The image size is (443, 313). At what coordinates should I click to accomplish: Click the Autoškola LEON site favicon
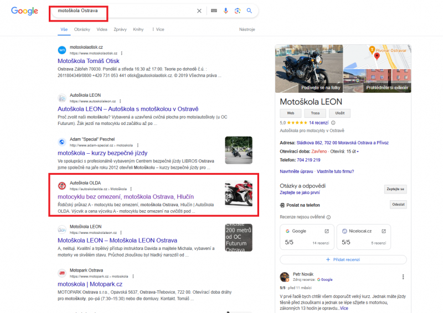pyautogui.click(x=62, y=98)
